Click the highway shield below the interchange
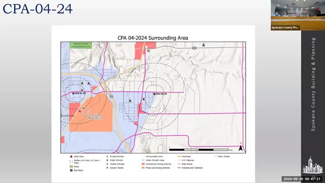The height and width of the screenshot is (183, 325). [112, 96]
